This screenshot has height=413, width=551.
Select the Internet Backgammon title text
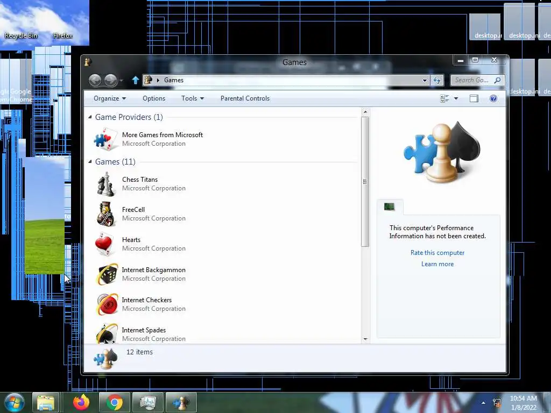click(153, 270)
